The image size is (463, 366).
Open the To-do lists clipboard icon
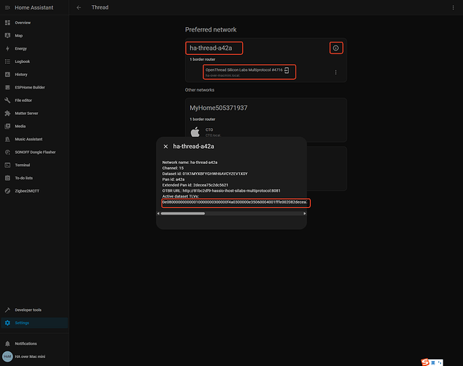pyautogui.click(x=7, y=178)
